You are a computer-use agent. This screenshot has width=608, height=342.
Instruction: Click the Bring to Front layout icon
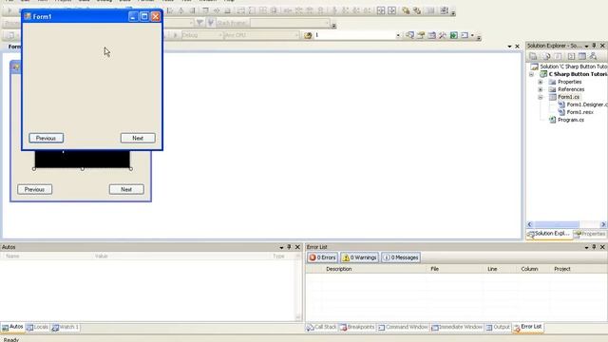pyautogui.click(x=406, y=10)
